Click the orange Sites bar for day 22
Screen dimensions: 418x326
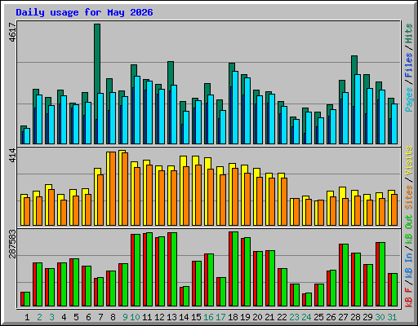pyautogui.click(x=284, y=201)
